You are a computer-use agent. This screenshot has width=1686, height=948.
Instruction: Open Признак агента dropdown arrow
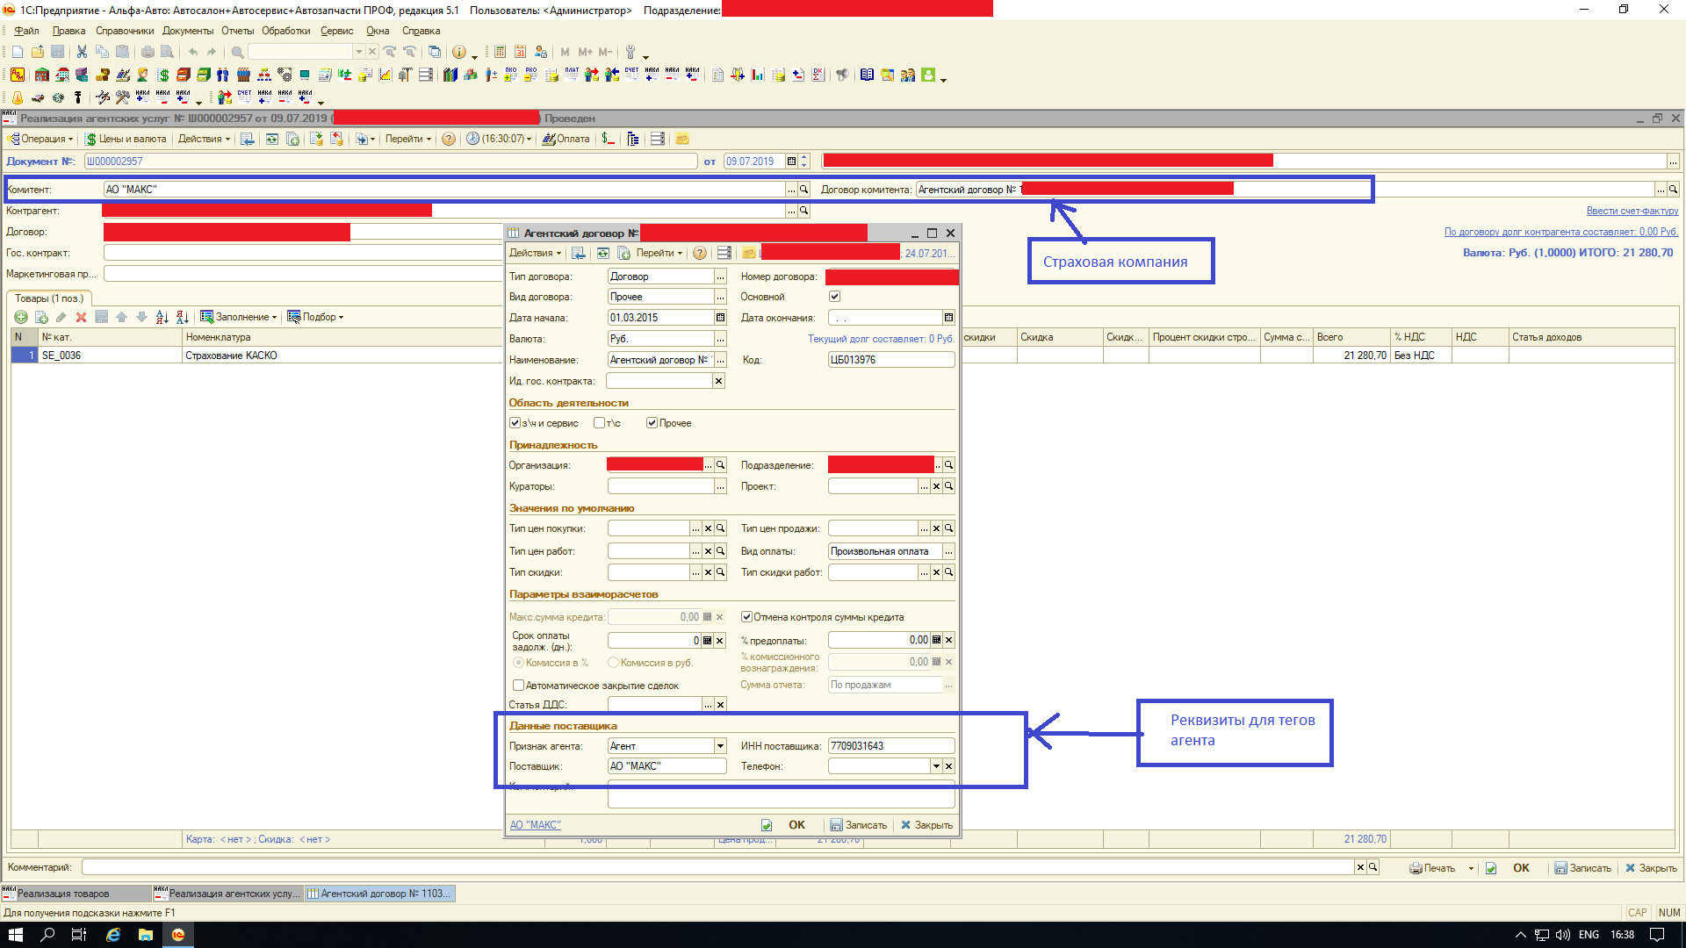[x=720, y=746]
